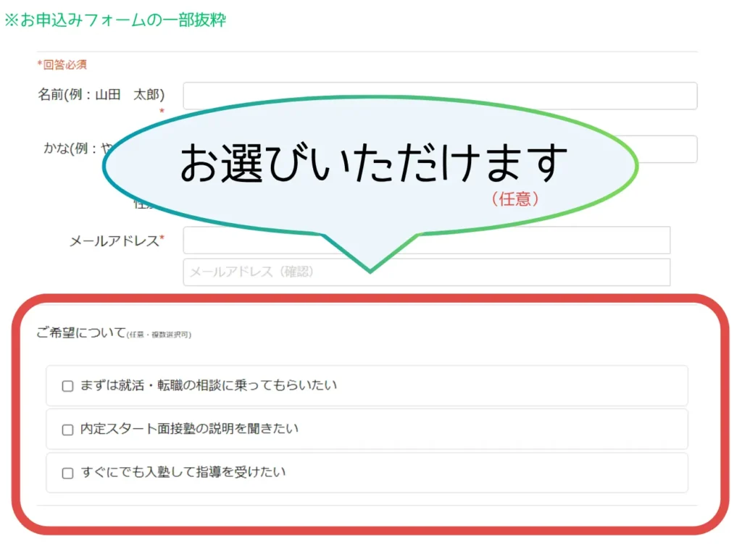Image resolution: width=742 pixels, height=544 pixels.
Task: Tick the 内定スタート面接塾の説明を聞きたい checkbox
Action: [x=67, y=430]
